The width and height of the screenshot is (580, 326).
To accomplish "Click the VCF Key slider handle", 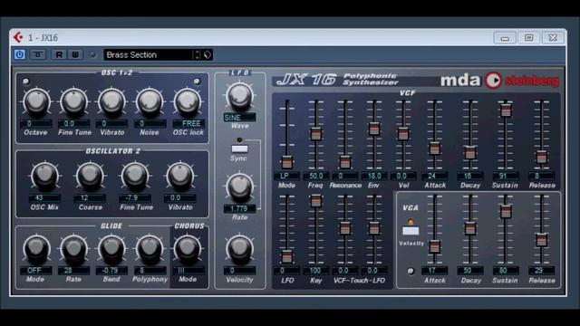I will (x=315, y=201).
